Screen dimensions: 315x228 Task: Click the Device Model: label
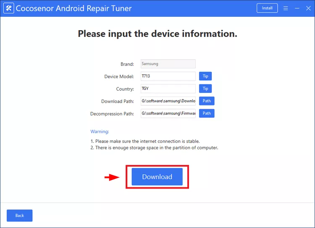pyautogui.click(x=119, y=76)
